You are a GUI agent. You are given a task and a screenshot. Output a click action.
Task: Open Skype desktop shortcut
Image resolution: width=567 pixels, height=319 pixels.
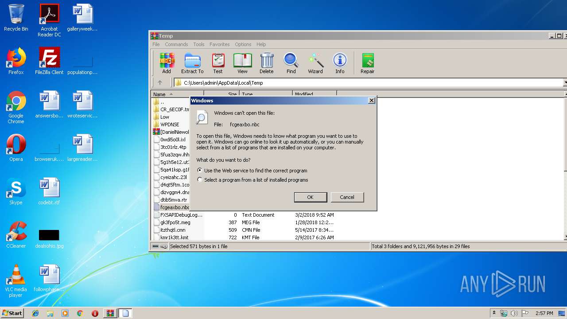[16, 191]
